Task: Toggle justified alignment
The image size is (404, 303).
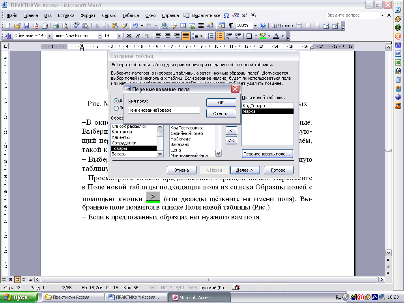Action: [x=185, y=36]
